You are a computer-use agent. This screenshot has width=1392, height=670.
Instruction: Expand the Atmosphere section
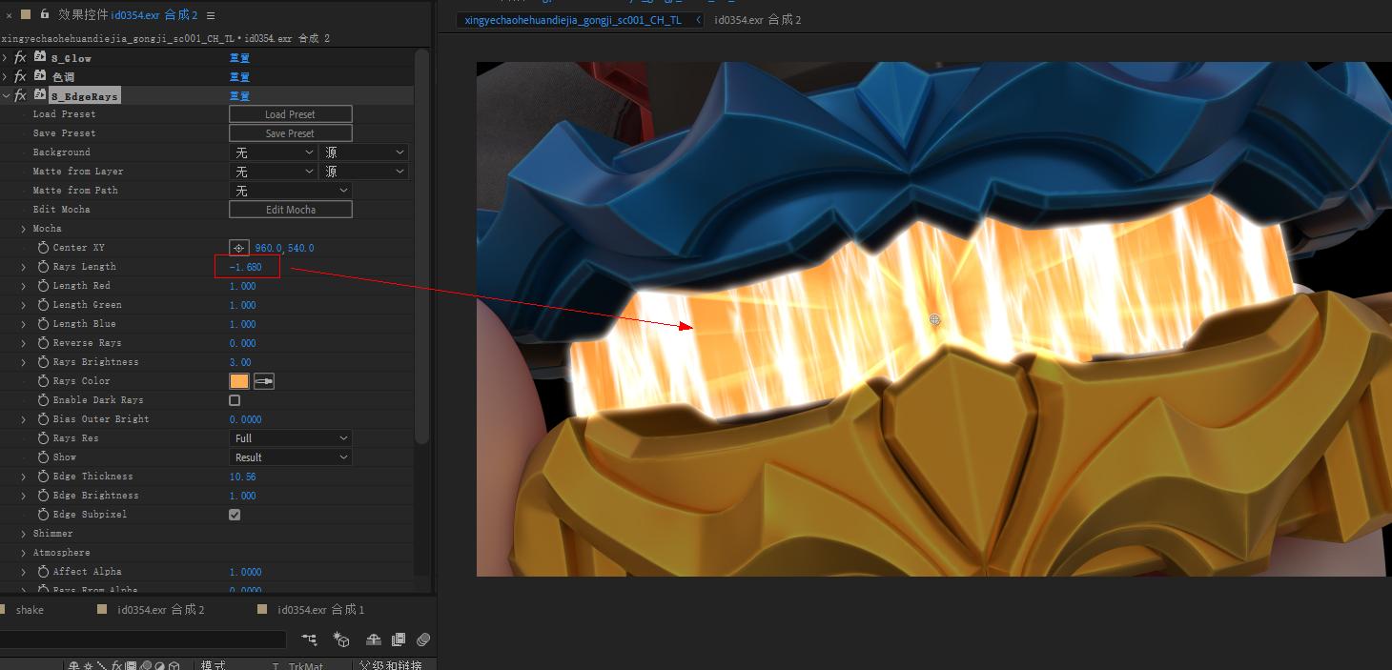pos(24,553)
